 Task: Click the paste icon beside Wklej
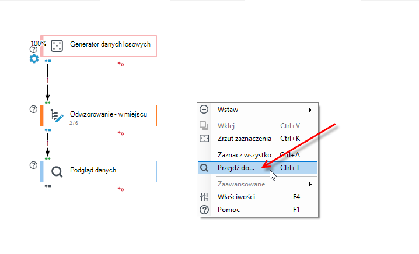(204, 125)
